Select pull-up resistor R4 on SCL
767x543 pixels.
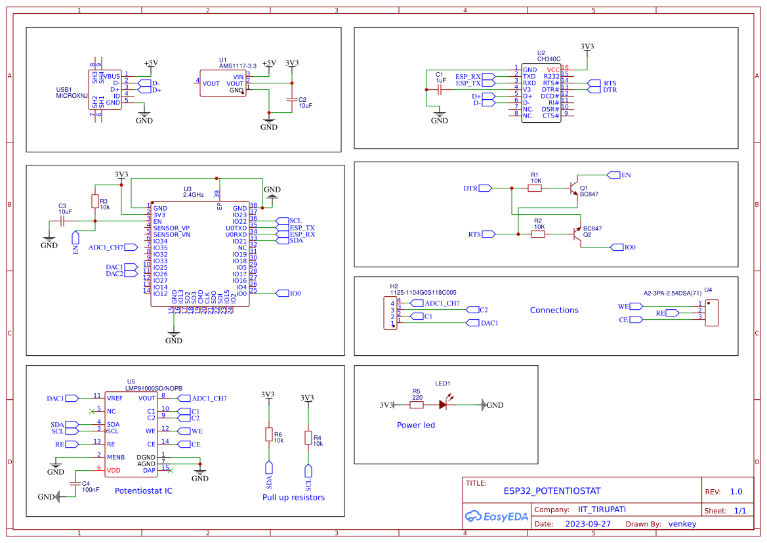click(x=308, y=438)
